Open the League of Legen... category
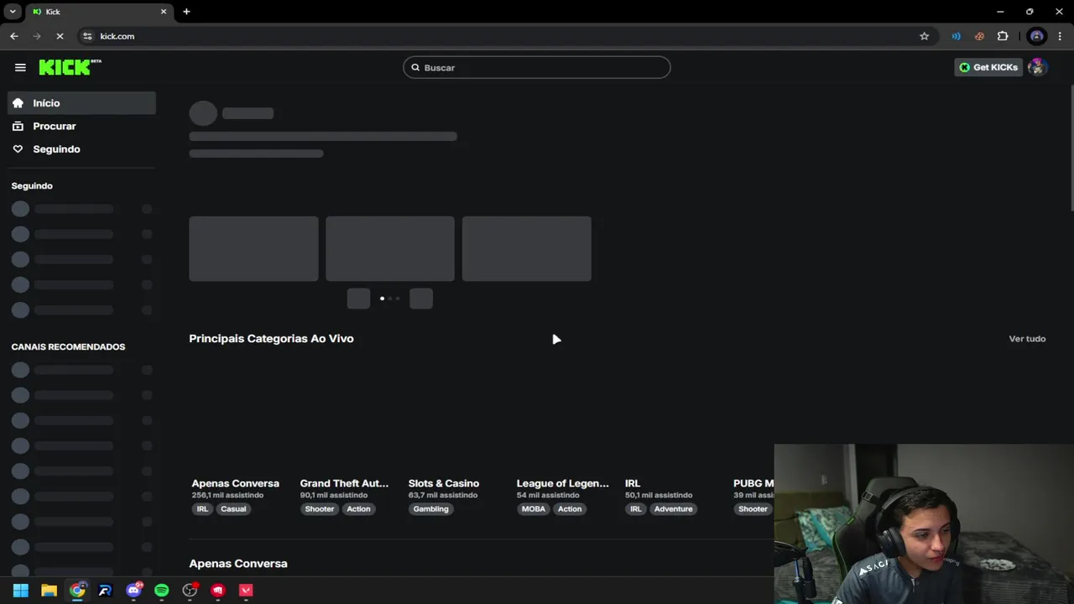Screen dimensions: 1074x604 point(562,483)
